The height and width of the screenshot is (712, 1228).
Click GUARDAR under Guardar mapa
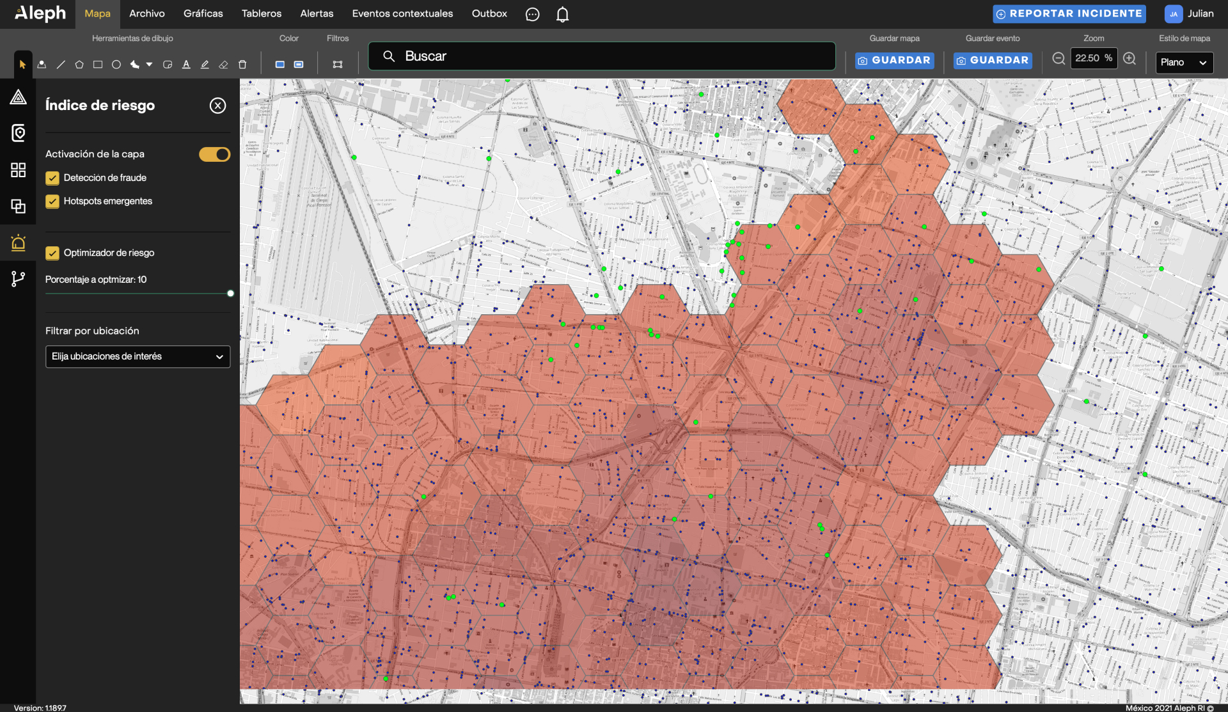pos(895,60)
